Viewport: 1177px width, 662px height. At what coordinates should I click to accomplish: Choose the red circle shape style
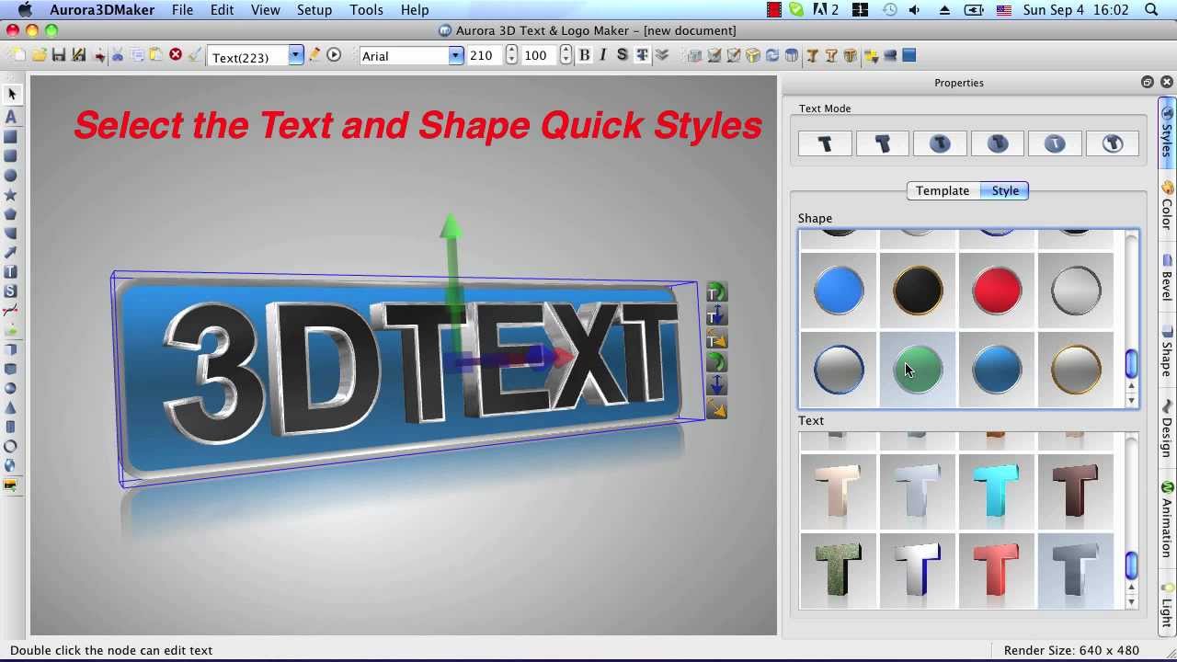click(x=997, y=291)
